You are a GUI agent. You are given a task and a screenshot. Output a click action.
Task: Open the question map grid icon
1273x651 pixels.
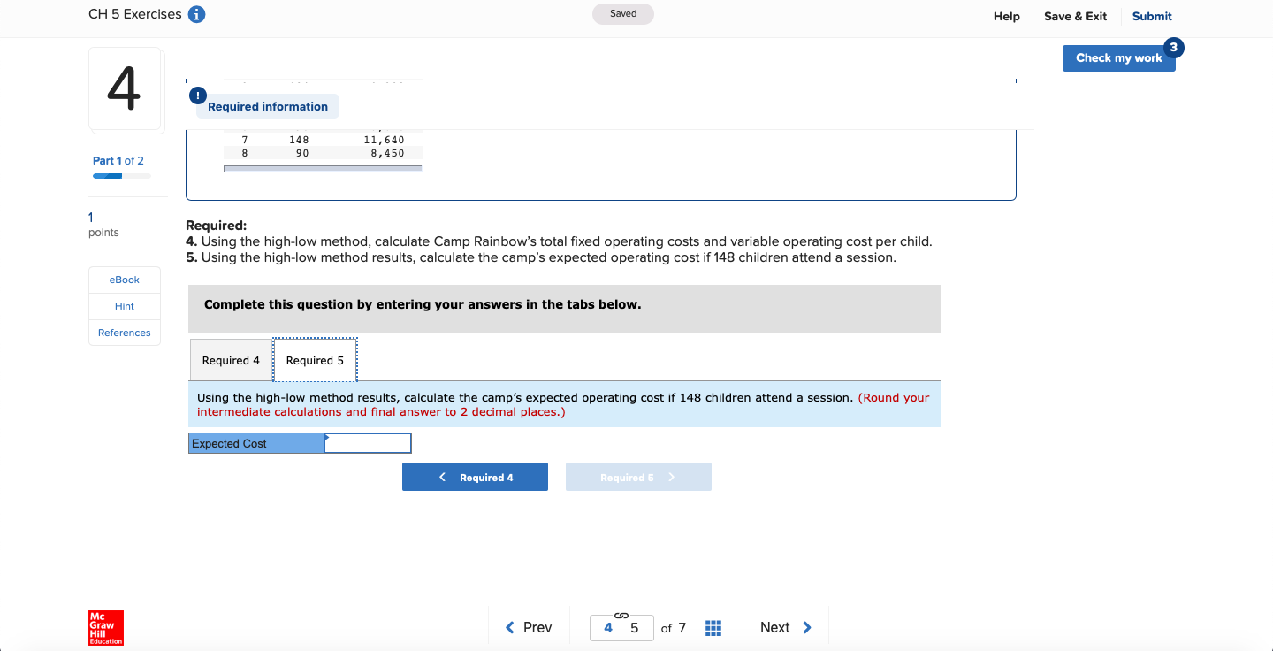click(x=713, y=627)
